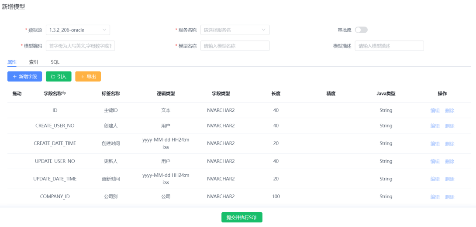
Task: Click 编辑 for UPDATE_DATE_TIME row
Action: coord(435,179)
